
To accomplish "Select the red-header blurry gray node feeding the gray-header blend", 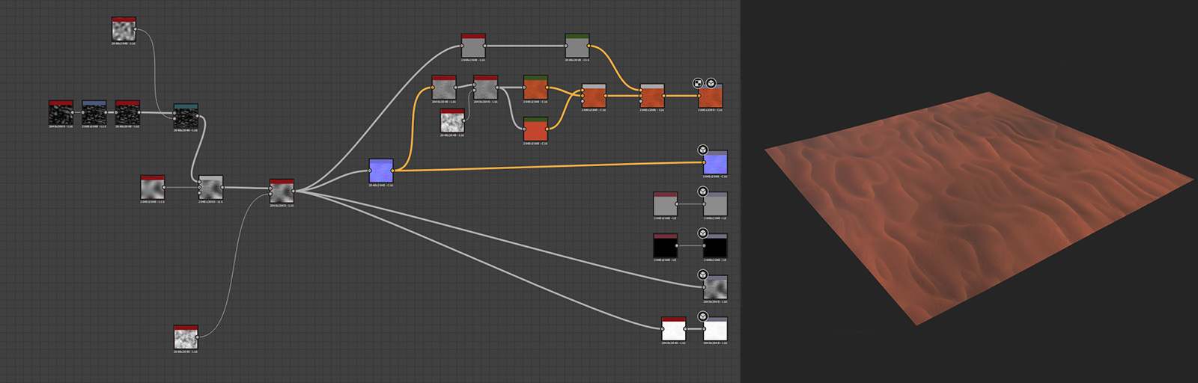I will point(152,187).
